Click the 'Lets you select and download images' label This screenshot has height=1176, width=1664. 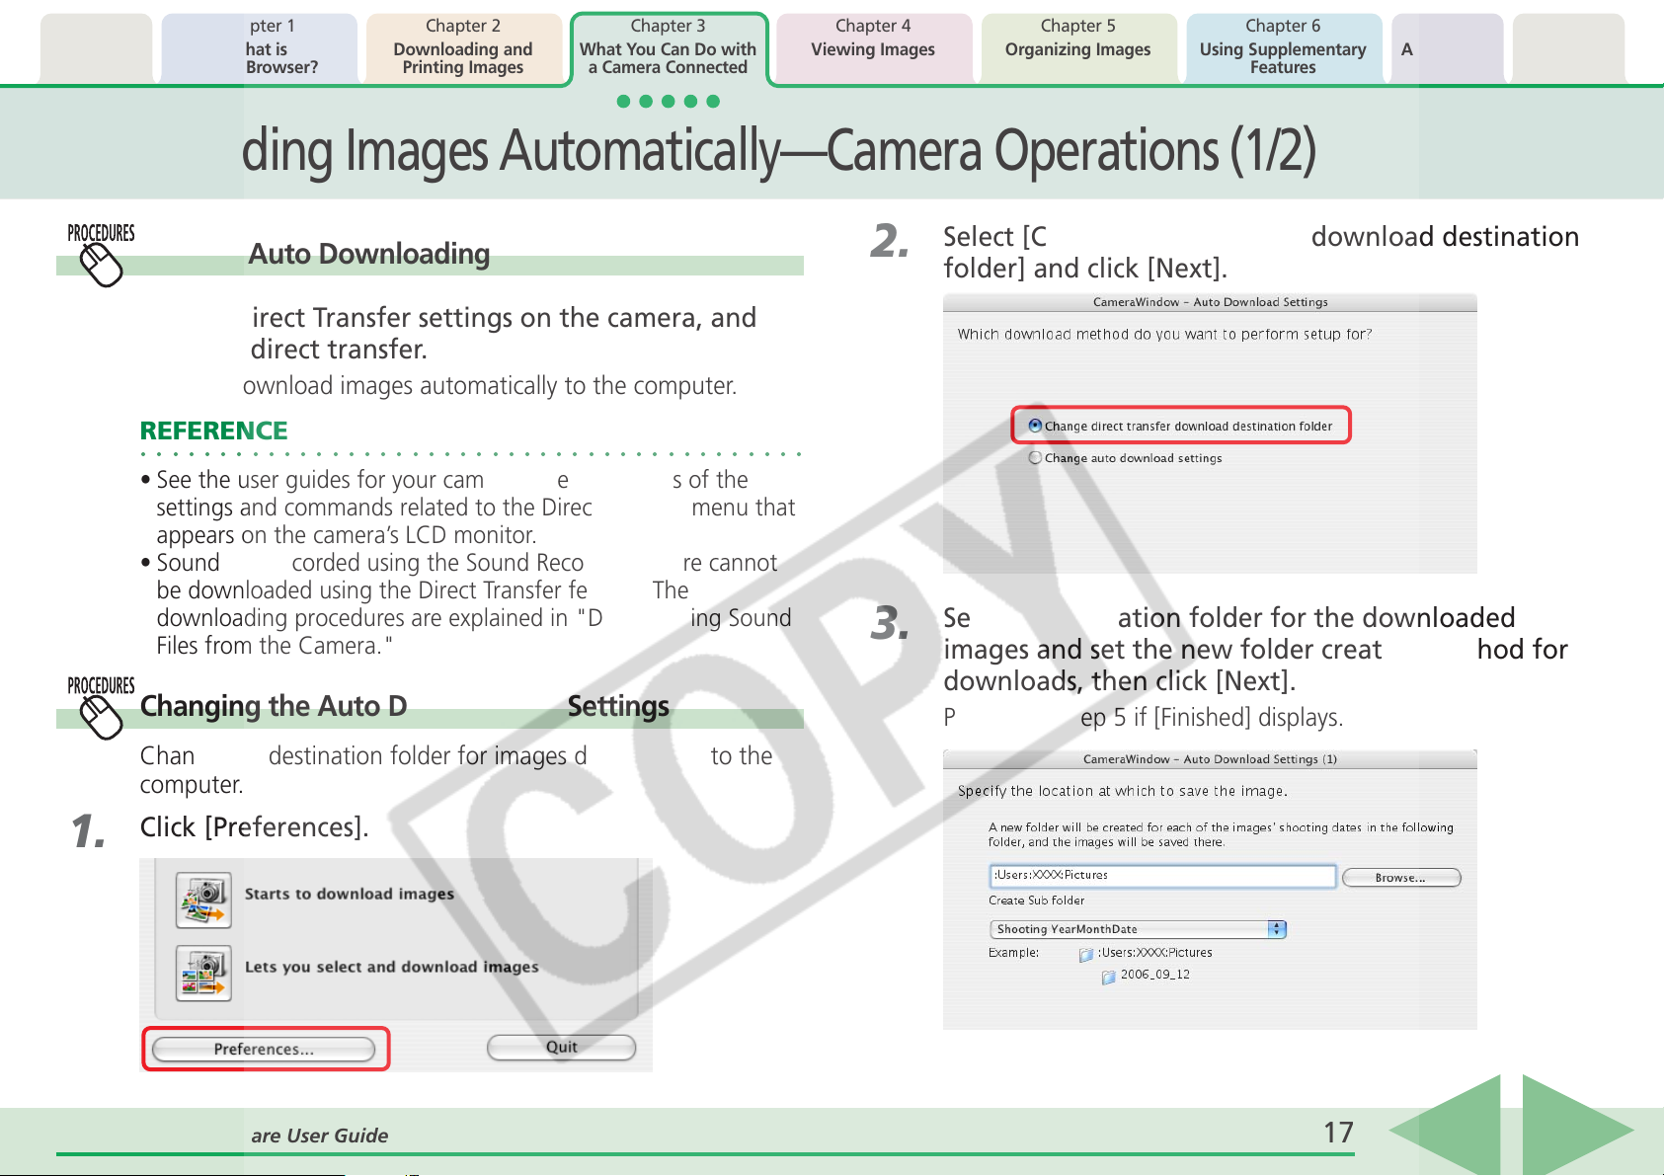click(x=391, y=967)
